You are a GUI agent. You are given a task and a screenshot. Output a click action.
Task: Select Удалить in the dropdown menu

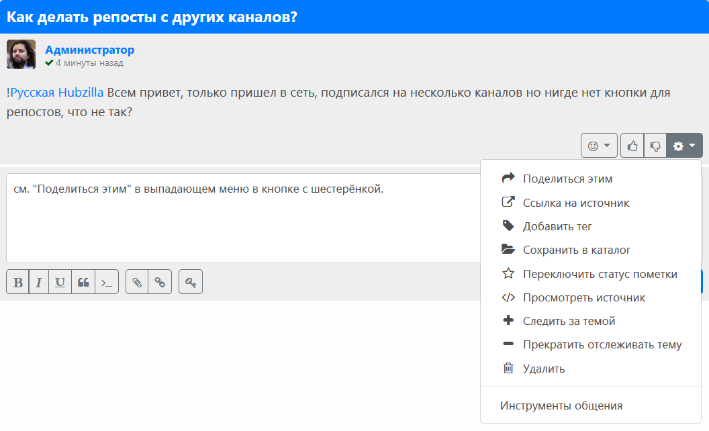click(x=543, y=369)
